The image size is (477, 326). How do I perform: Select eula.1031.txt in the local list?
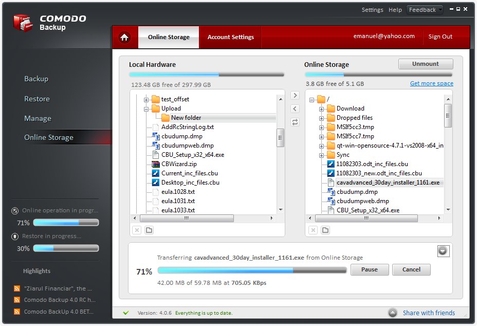[x=178, y=201]
